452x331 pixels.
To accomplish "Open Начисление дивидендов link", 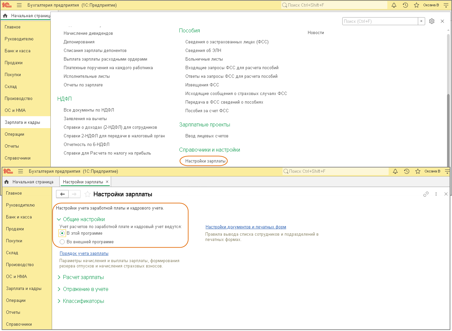I will coord(88,33).
